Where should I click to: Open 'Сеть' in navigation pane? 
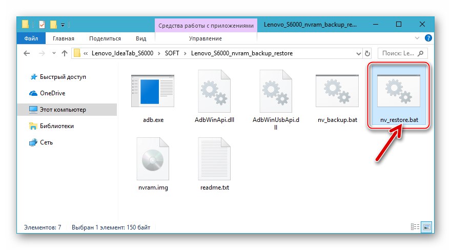46,142
